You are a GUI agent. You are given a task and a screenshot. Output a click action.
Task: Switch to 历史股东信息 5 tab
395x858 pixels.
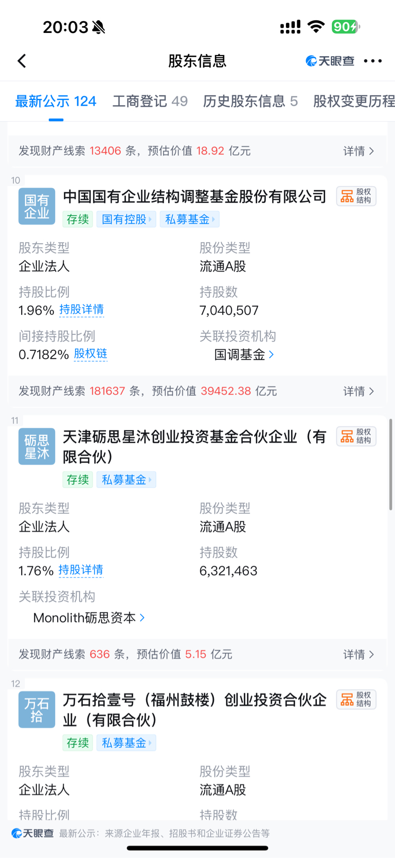point(250,101)
